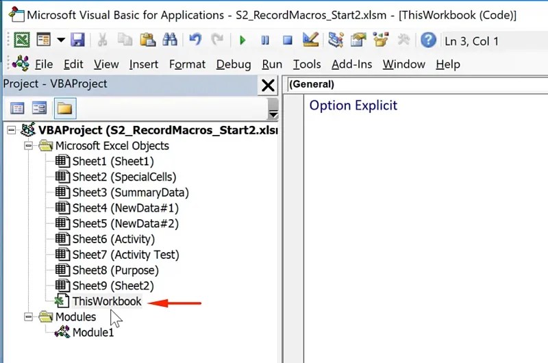Screen dimensions: 548x363
Task: Click the VBA icon left of File menu
Action: click(21, 64)
